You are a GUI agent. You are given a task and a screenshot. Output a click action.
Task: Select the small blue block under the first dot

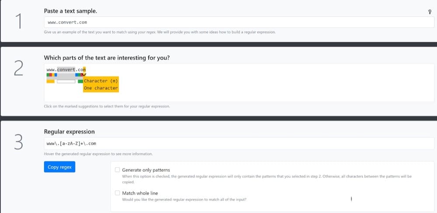pyautogui.click(x=55, y=75)
